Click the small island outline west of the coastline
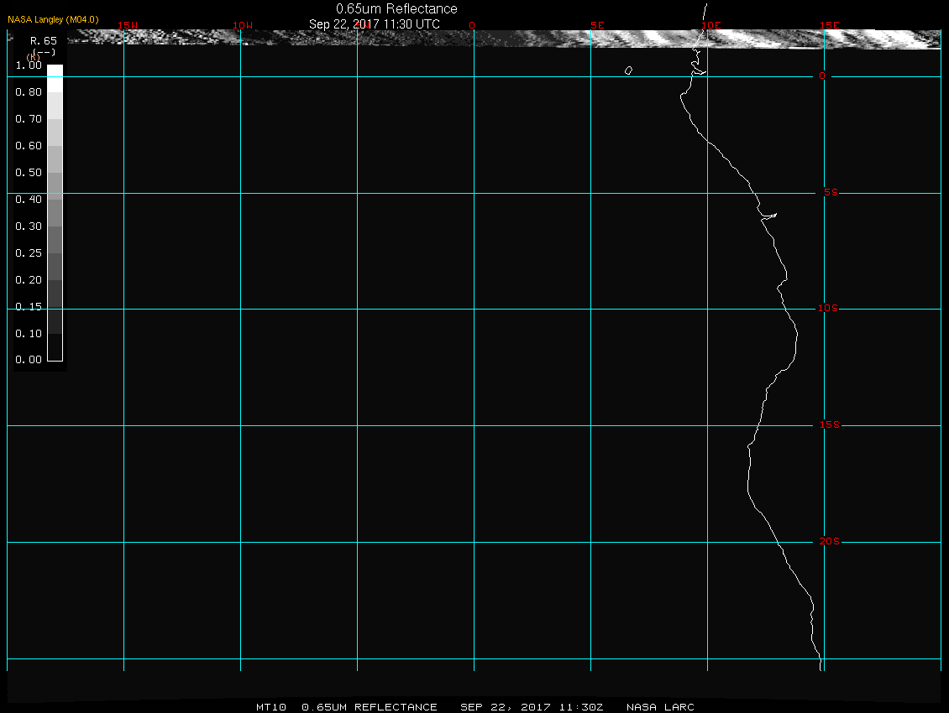Screen dimensions: 949x713 (628, 70)
